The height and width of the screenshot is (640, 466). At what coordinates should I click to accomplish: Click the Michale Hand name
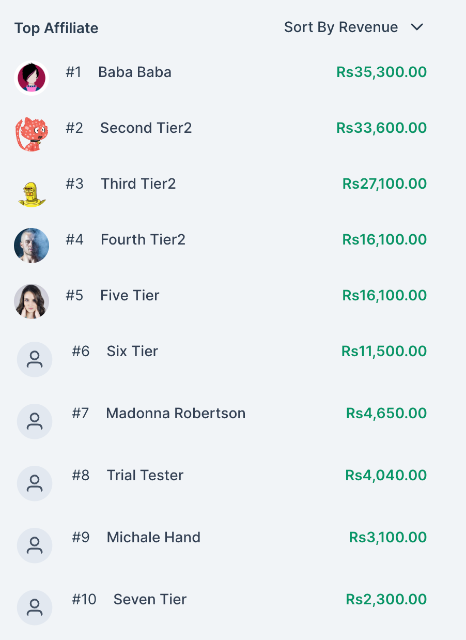[153, 537]
